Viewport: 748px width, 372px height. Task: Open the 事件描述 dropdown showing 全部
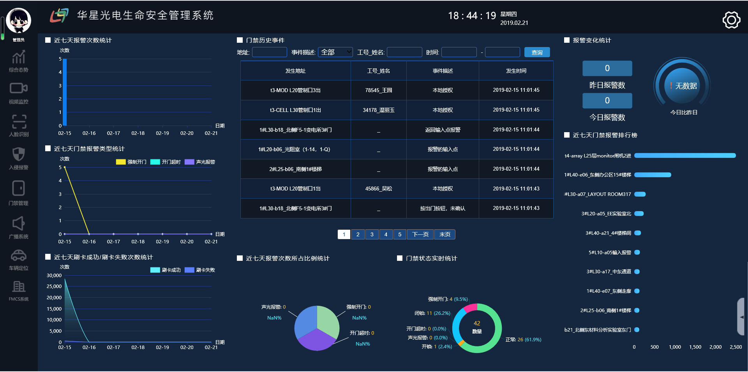(x=335, y=52)
